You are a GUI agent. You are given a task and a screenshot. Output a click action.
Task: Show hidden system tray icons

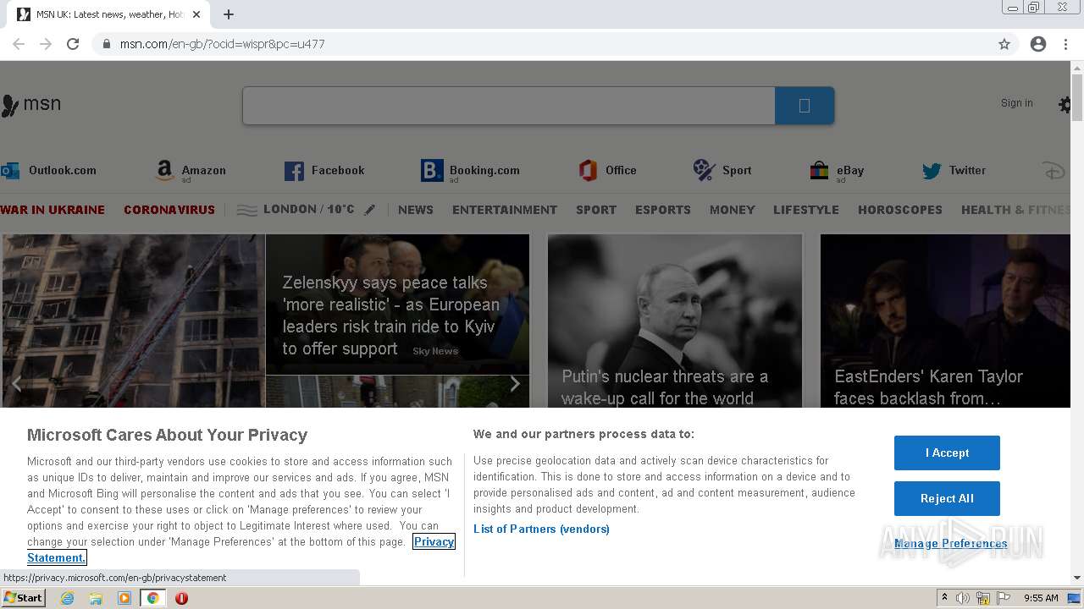pos(944,598)
